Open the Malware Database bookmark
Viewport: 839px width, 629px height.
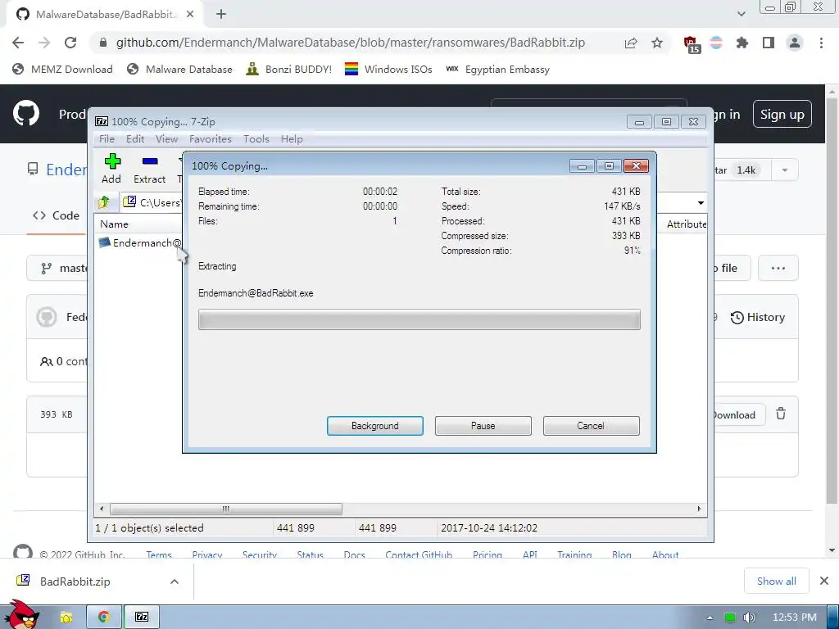[179, 70]
